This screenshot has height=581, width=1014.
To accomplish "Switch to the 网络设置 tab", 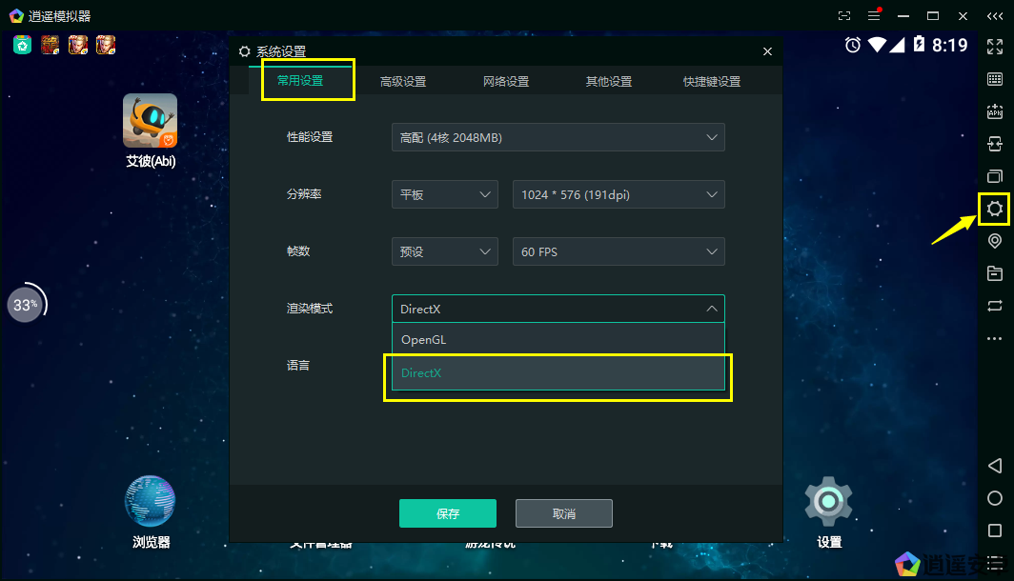I will pos(506,81).
